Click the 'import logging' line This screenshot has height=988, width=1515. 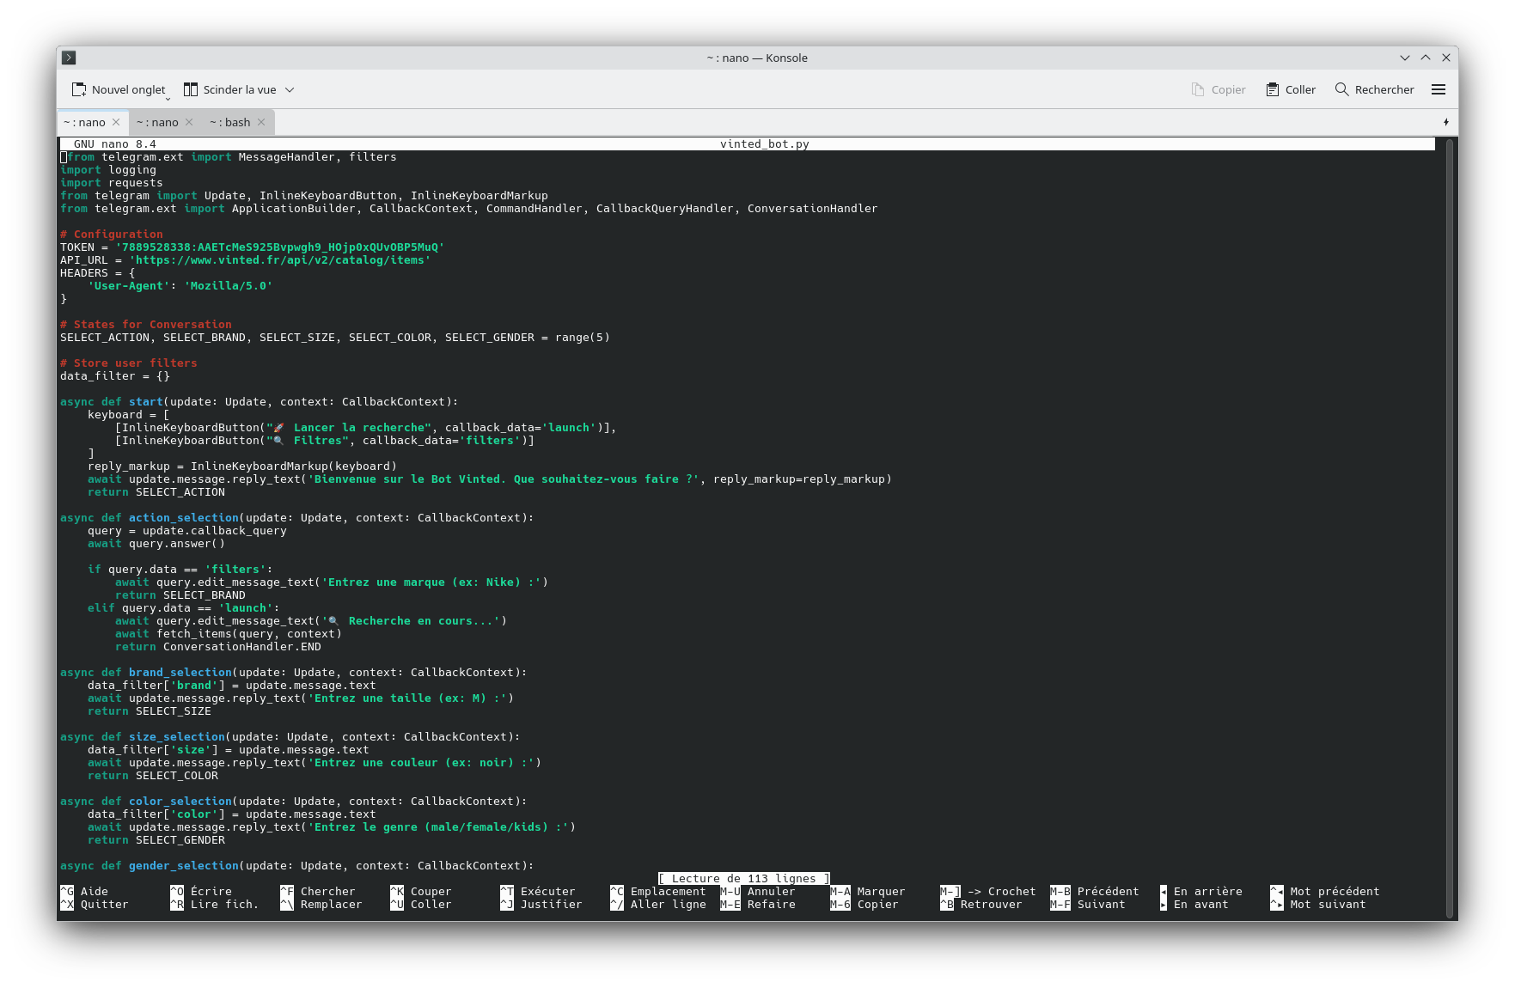click(x=108, y=170)
